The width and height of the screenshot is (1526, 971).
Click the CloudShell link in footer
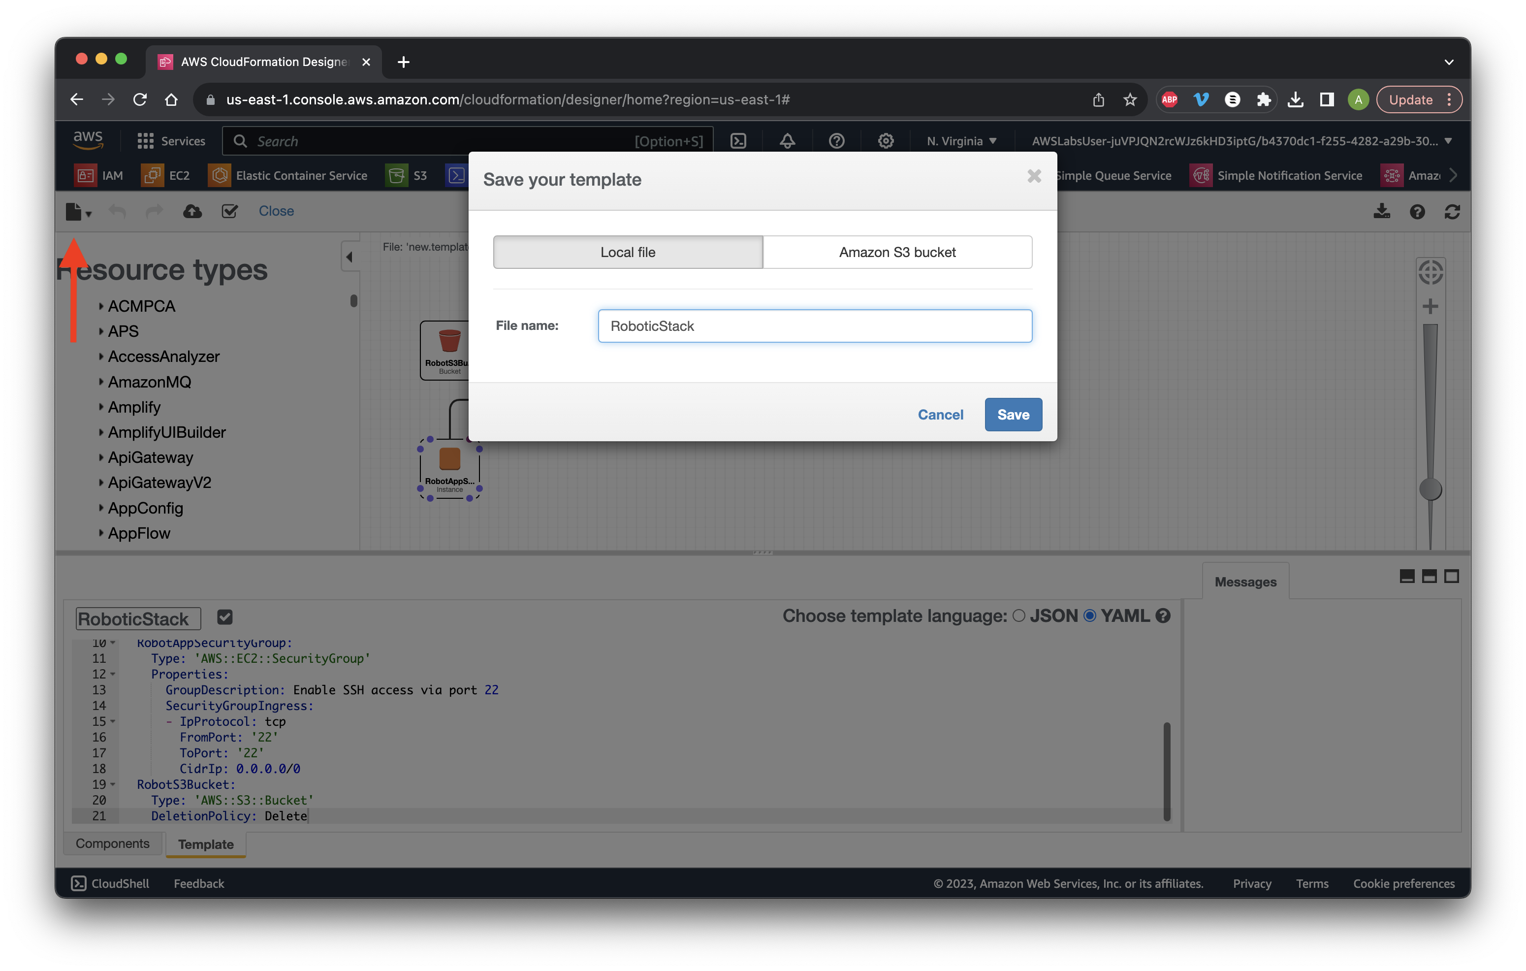(110, 883)
